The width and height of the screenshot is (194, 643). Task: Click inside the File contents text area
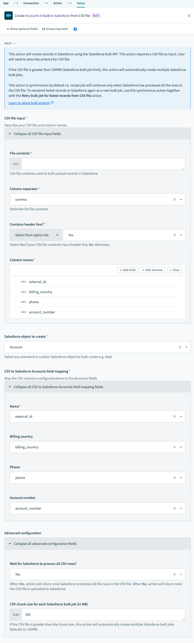click(x=103, y=164)
